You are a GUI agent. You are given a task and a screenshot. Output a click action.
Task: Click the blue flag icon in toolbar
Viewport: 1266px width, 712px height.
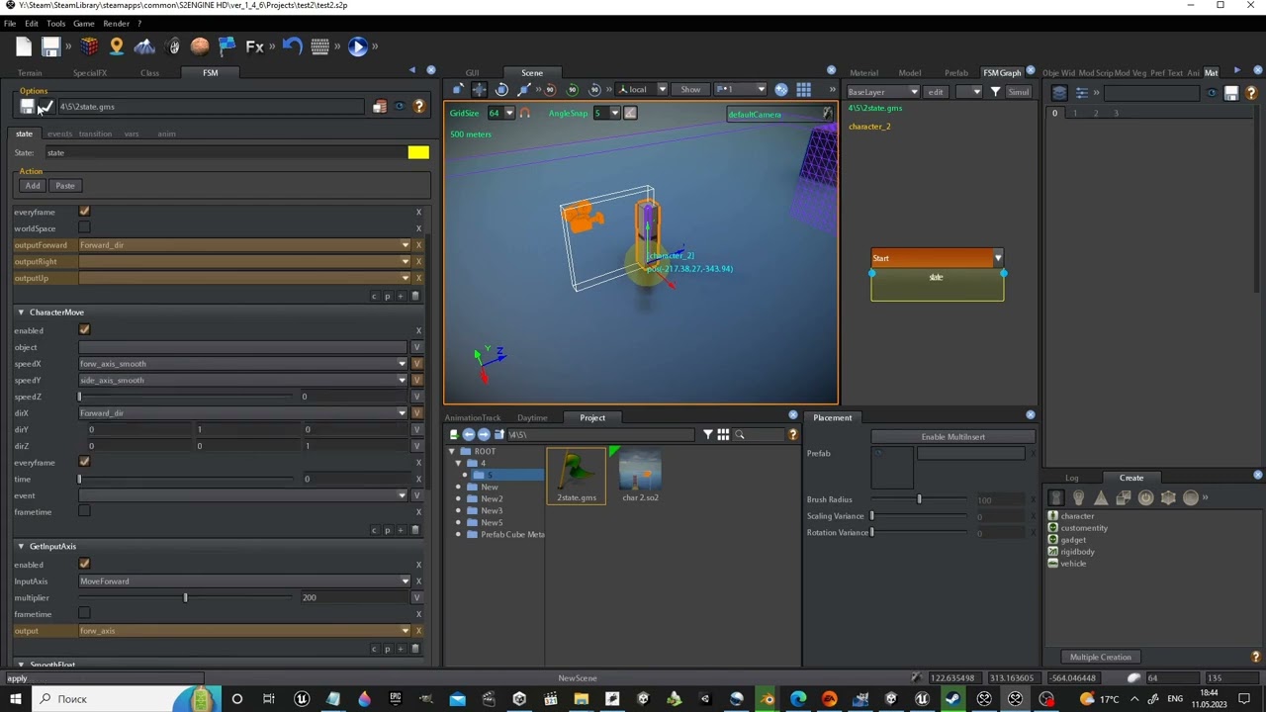tap(227, 45)
